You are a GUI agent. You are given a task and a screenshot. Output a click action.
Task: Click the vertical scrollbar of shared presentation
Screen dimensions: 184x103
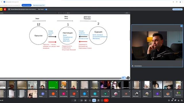click(130, 35)
